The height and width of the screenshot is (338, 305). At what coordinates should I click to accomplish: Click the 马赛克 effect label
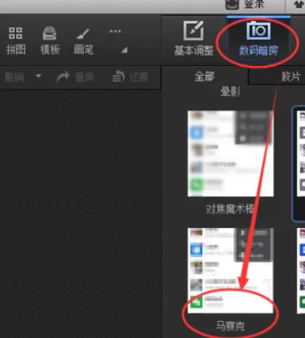pyautogui.click(x=230, y=326)
